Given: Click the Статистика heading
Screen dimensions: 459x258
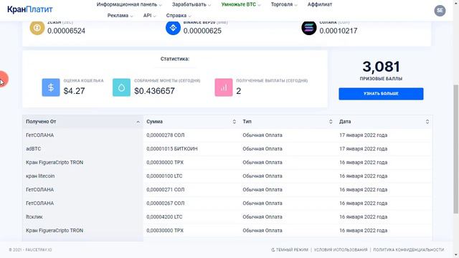Looking at the screenshot, I should [175, 59].
